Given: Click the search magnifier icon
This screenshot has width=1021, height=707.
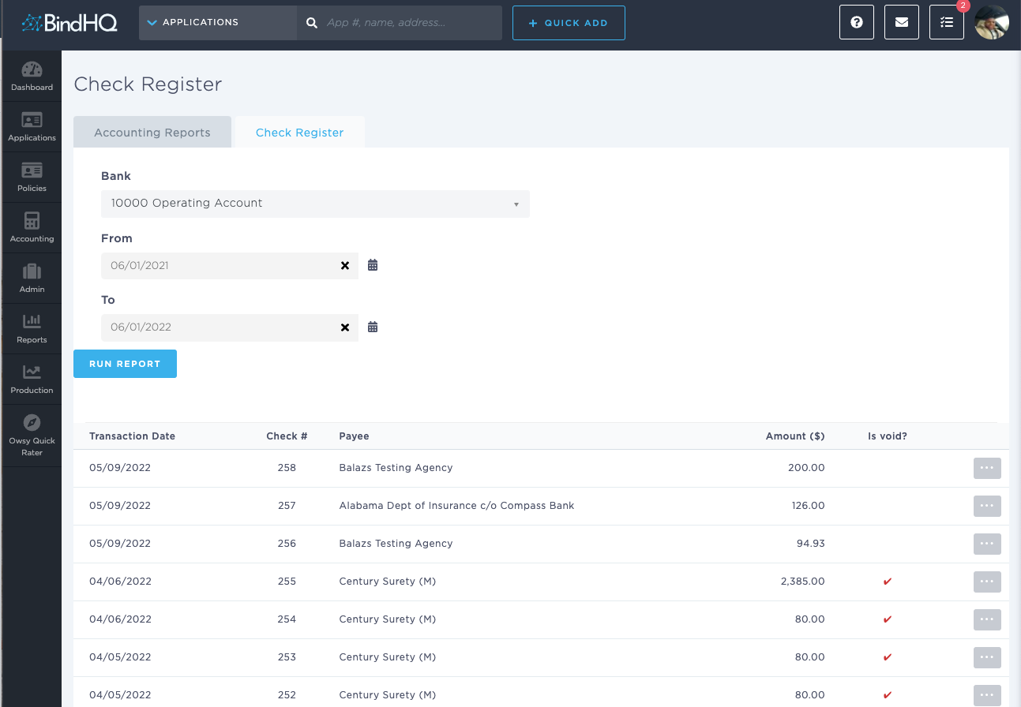Looking at the screenshot, I should pos(311,23).
